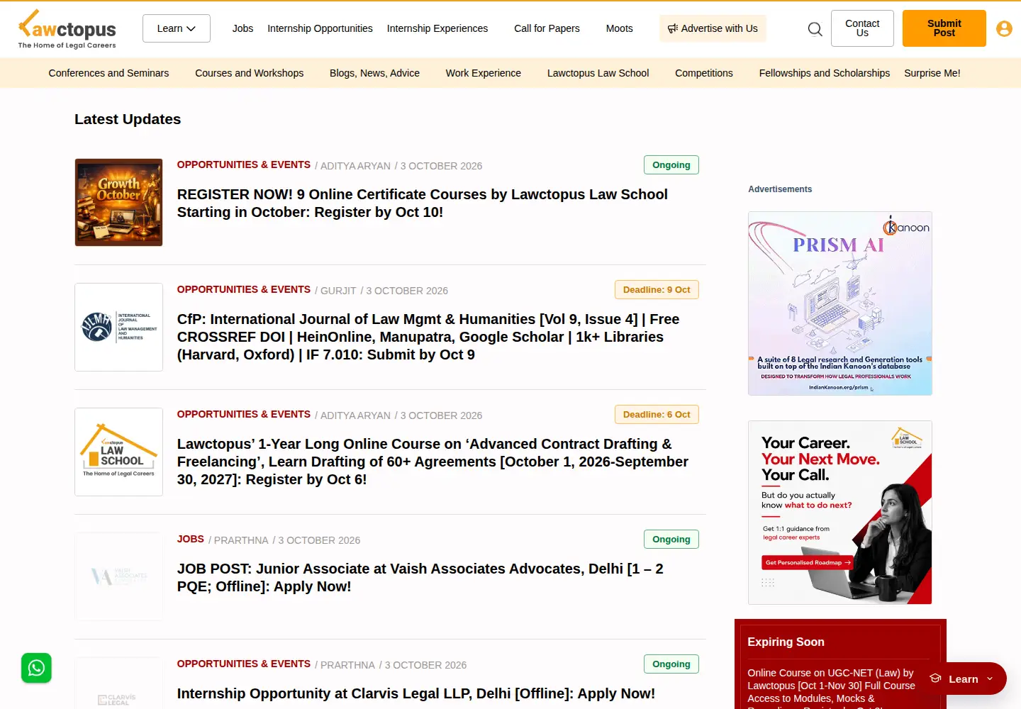This screenshot has width=1021, height=709.
Task: Open Internship Experiences page
Action: tap(437, 28)
